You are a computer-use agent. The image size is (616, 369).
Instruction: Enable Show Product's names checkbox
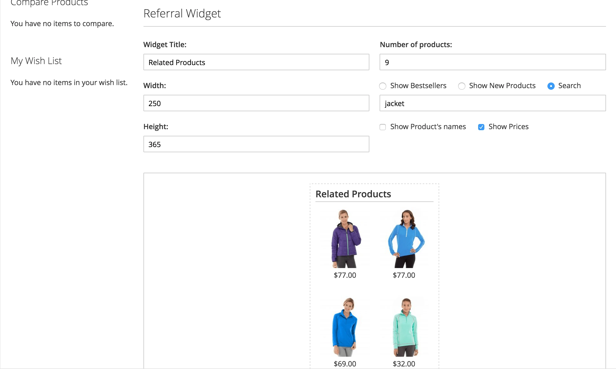click(x=383, y=127)
